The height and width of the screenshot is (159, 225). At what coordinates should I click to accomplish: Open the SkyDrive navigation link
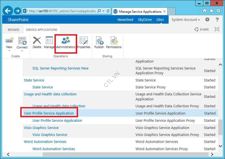coord(145,20)
